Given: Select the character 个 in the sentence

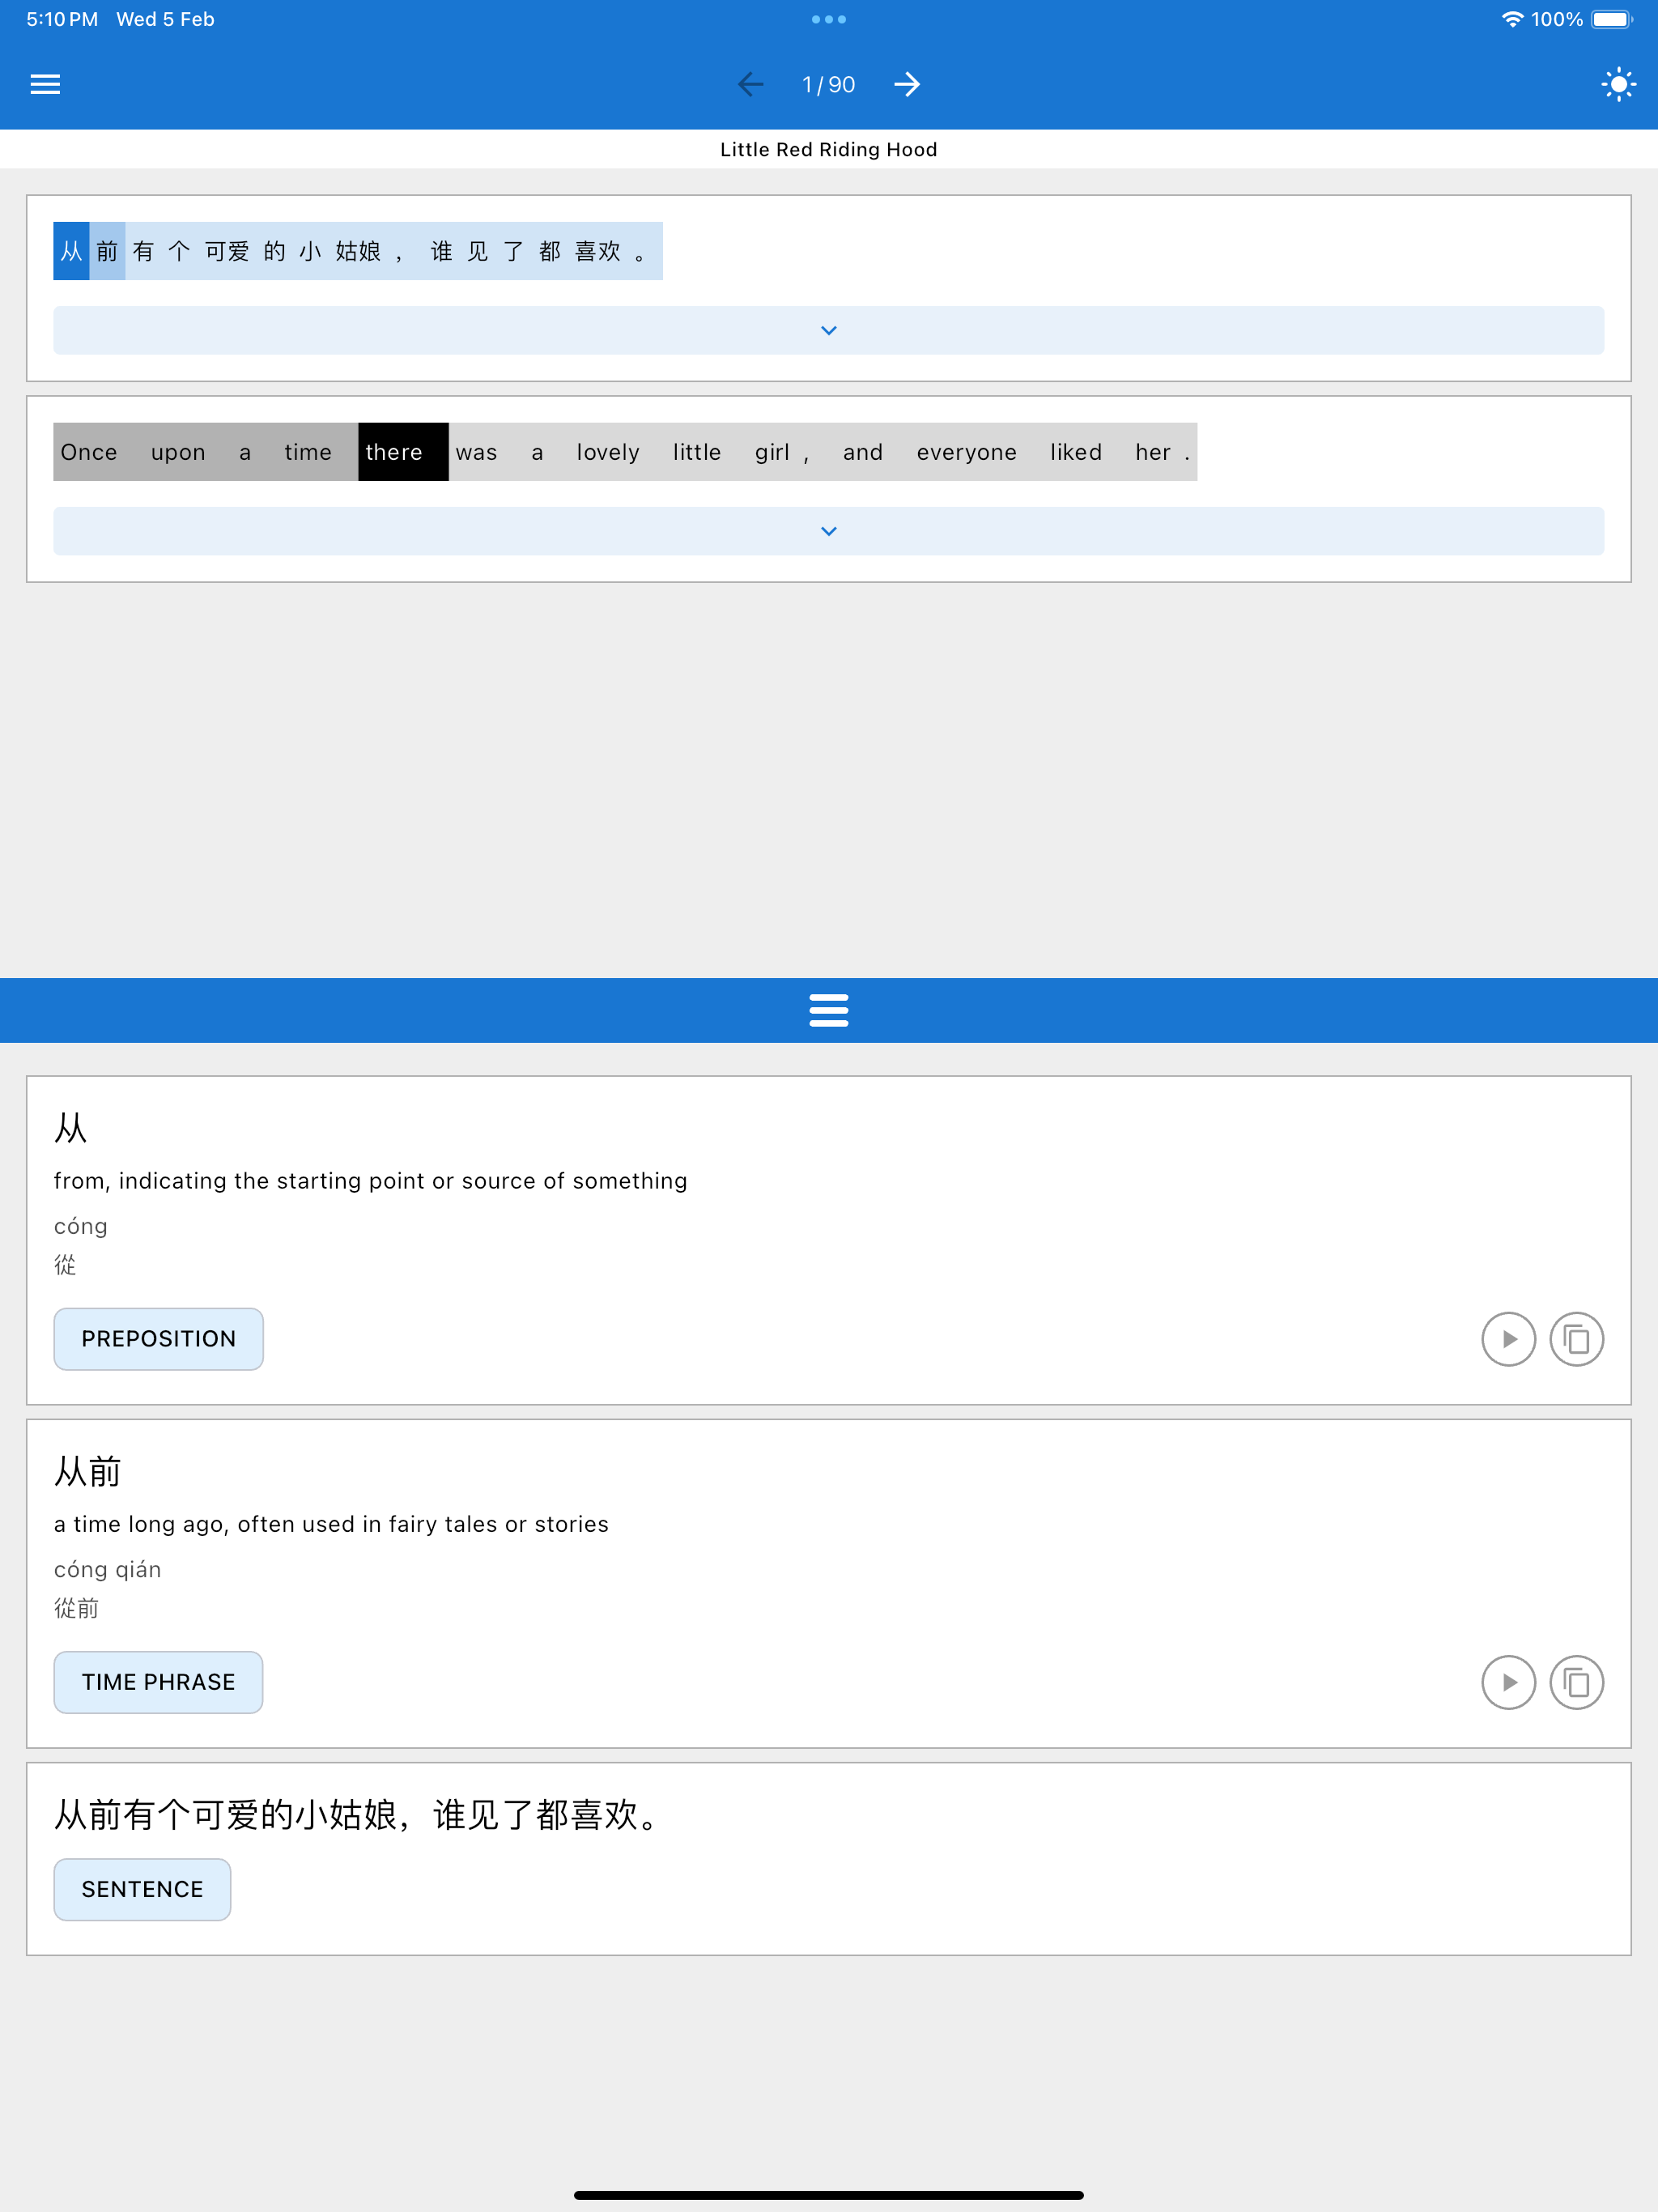Looking at the screenshot, I should [x=179, y=251].
